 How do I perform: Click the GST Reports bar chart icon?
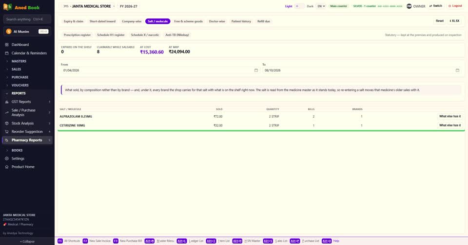tap(6, 102)
